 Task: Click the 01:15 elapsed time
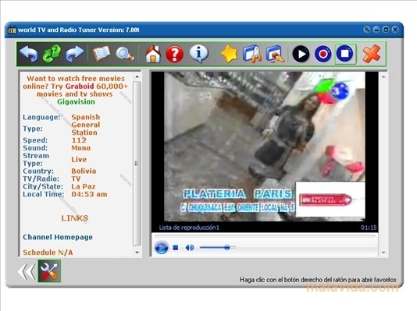pyautogui.click(x=369, y=228)
